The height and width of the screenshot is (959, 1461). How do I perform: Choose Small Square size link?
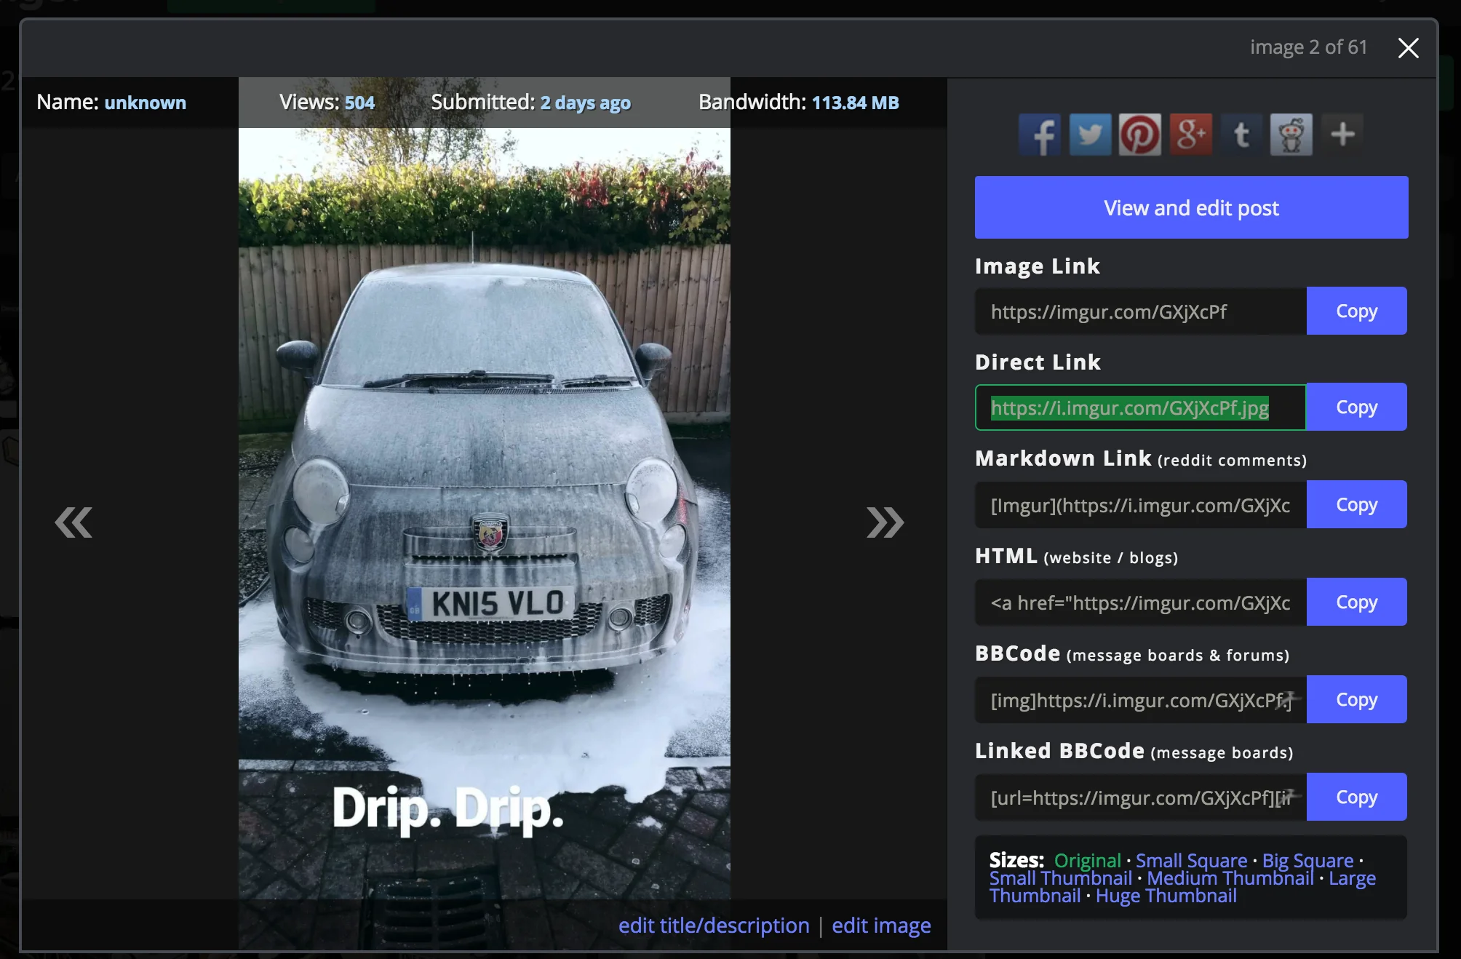point(1191,861)
